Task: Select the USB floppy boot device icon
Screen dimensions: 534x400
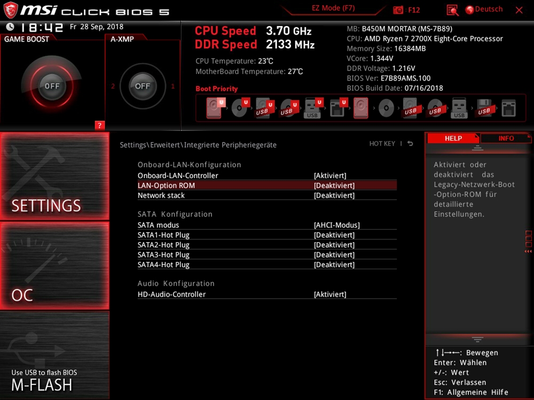Action: pyautogui.click(x=484, y=108)
